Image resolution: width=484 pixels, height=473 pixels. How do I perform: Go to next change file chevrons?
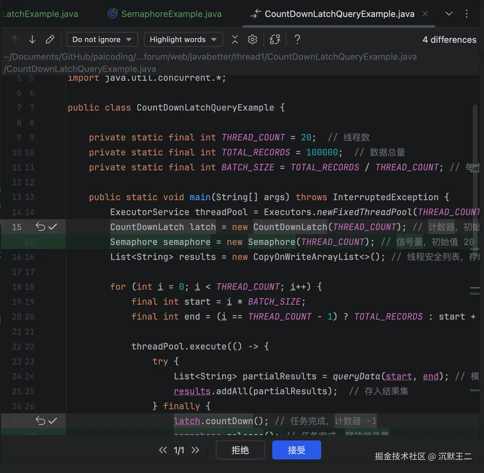pyautogui.click(x=195, y=450)
